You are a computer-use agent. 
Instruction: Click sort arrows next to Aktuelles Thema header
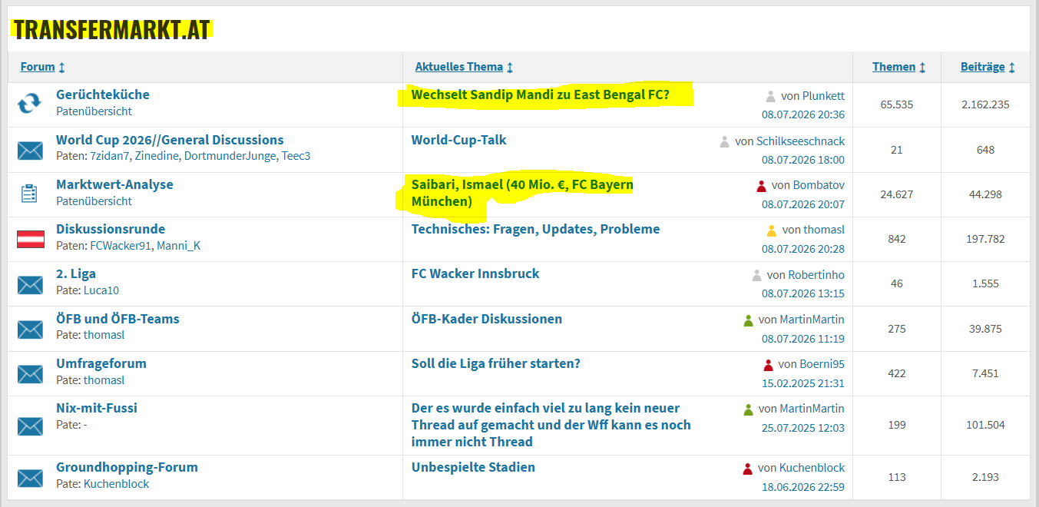(x=510, y=68)
